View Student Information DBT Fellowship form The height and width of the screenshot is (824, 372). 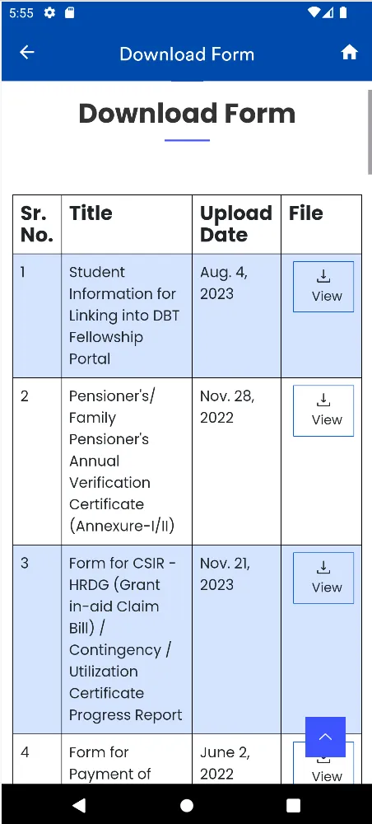click(x=323, y=287)
